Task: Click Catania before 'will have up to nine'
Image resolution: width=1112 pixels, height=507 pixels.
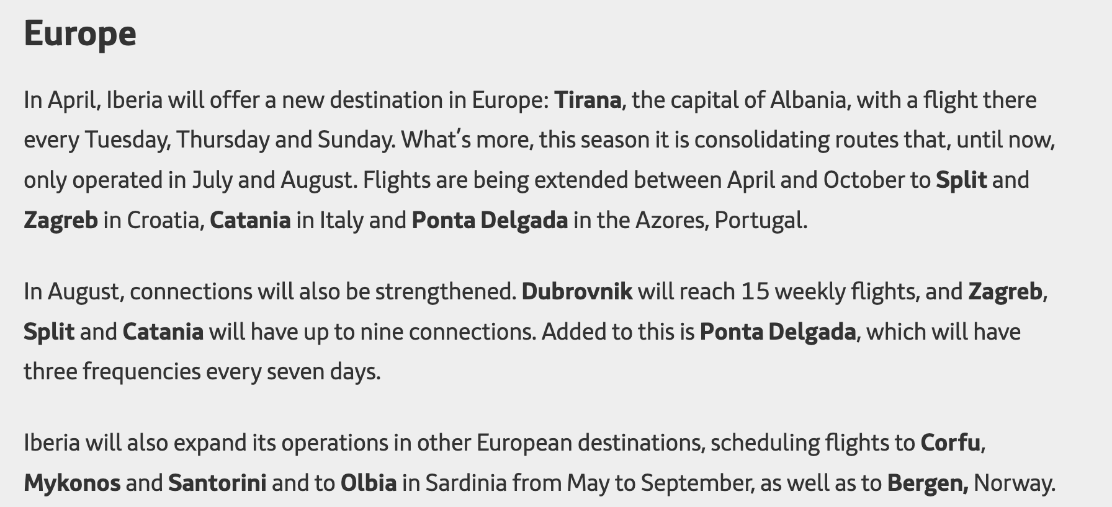Action: click(x=163, y=332)
